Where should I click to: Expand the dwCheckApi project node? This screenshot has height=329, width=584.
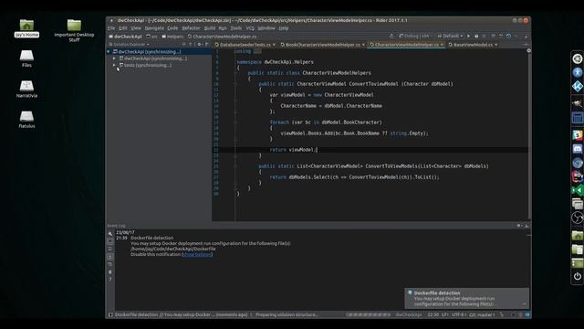(114, 58)
